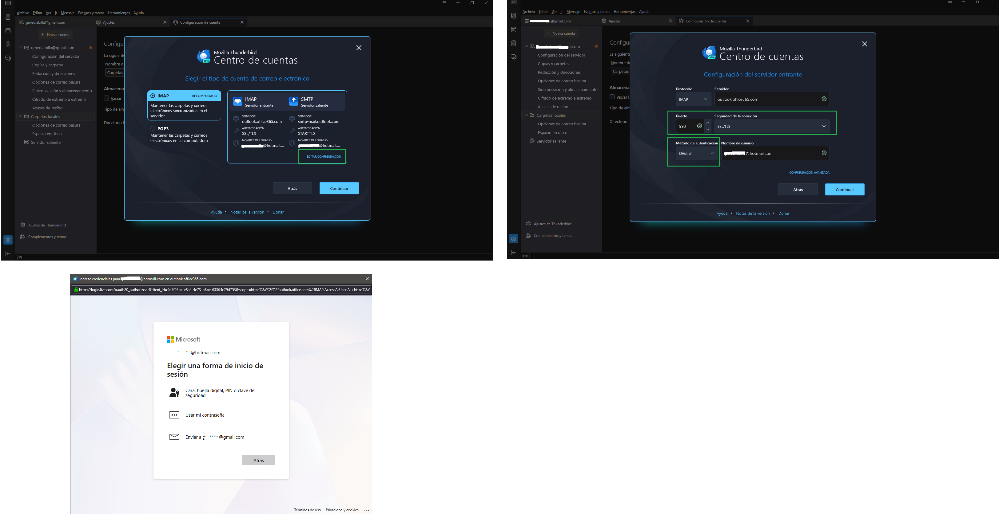Click Atrás button in Microsoft login window
Screen dimensions: 999x526
259,460
